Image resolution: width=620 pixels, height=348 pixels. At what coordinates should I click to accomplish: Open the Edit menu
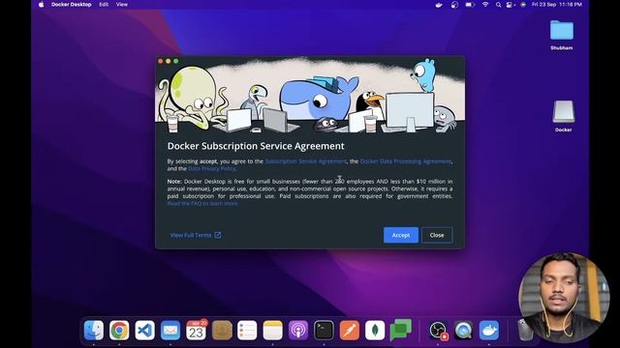tap(104, 4)
